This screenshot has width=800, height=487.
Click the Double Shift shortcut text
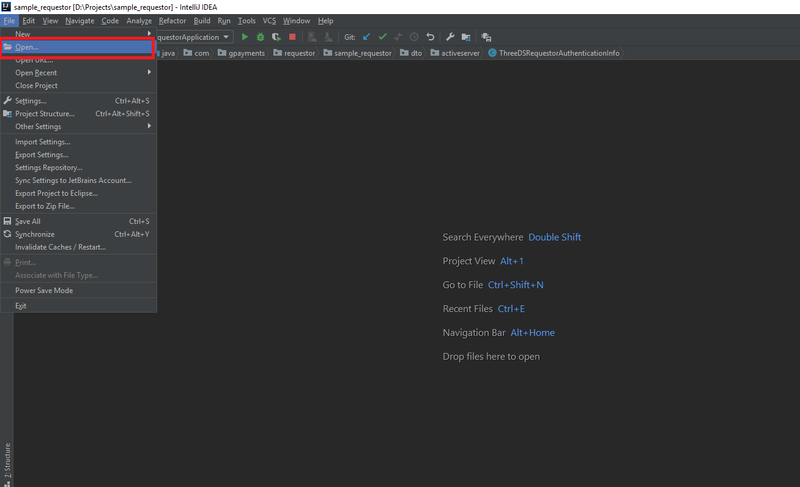pos(555,237)
